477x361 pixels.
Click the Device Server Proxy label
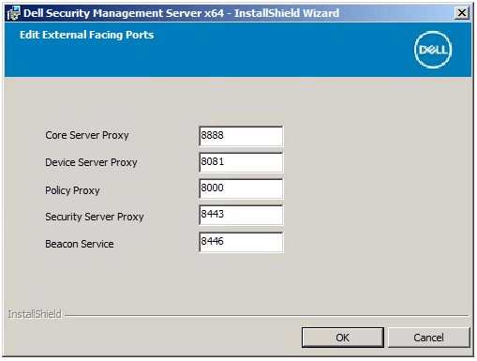click(91, 162)
